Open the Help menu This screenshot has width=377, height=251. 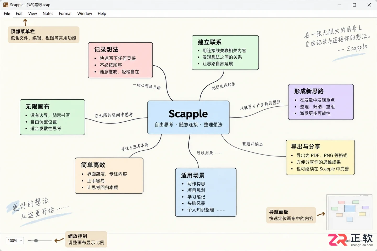point(102,14)
